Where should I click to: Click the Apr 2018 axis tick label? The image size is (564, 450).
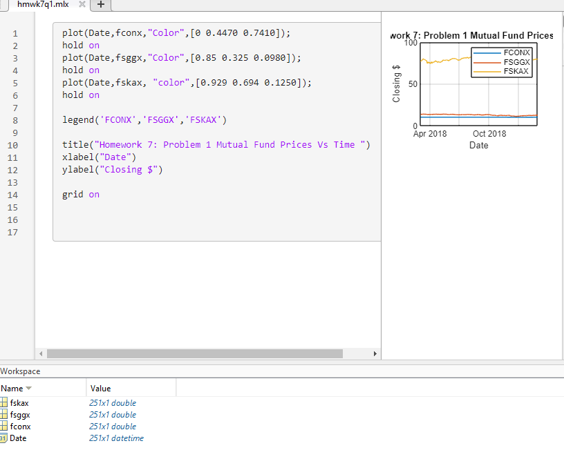(x=430, y=134)
